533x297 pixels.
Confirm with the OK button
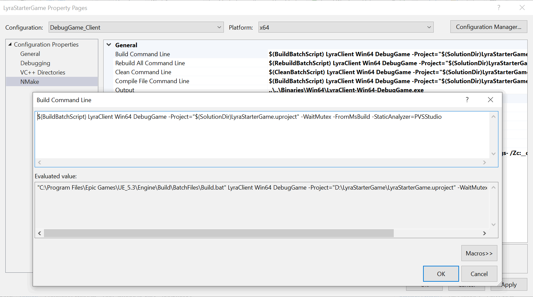pos(441,274)
